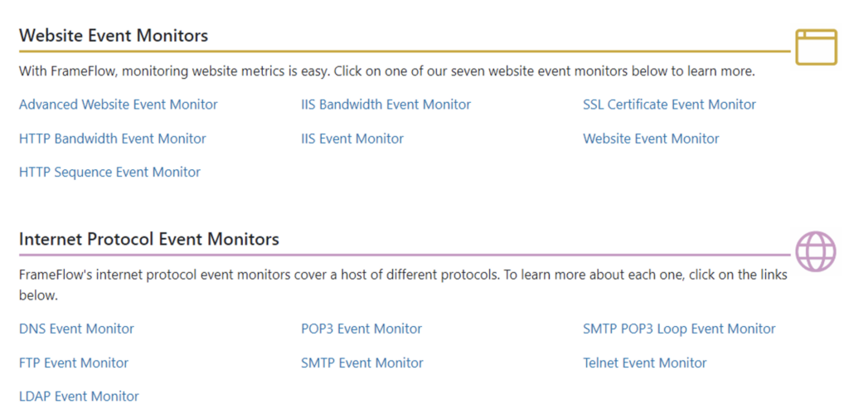Click the purple globe icon
Screen dimensions: 849x409
click(x=816, y=251)
